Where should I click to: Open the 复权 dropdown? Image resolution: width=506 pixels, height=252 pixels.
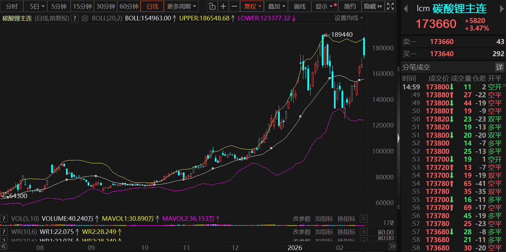252,6
